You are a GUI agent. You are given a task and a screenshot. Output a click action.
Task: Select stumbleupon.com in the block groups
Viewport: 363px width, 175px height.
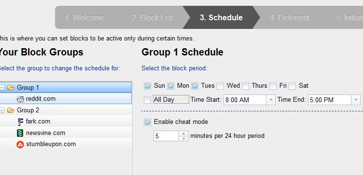click(51, 144)
